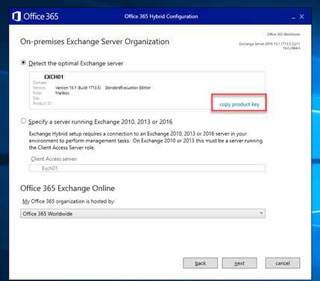Open the Office 365 Worldwide hosting dropdown
Image resolution: width=320 pixels, height=281 pixels.
click(142, 213)
